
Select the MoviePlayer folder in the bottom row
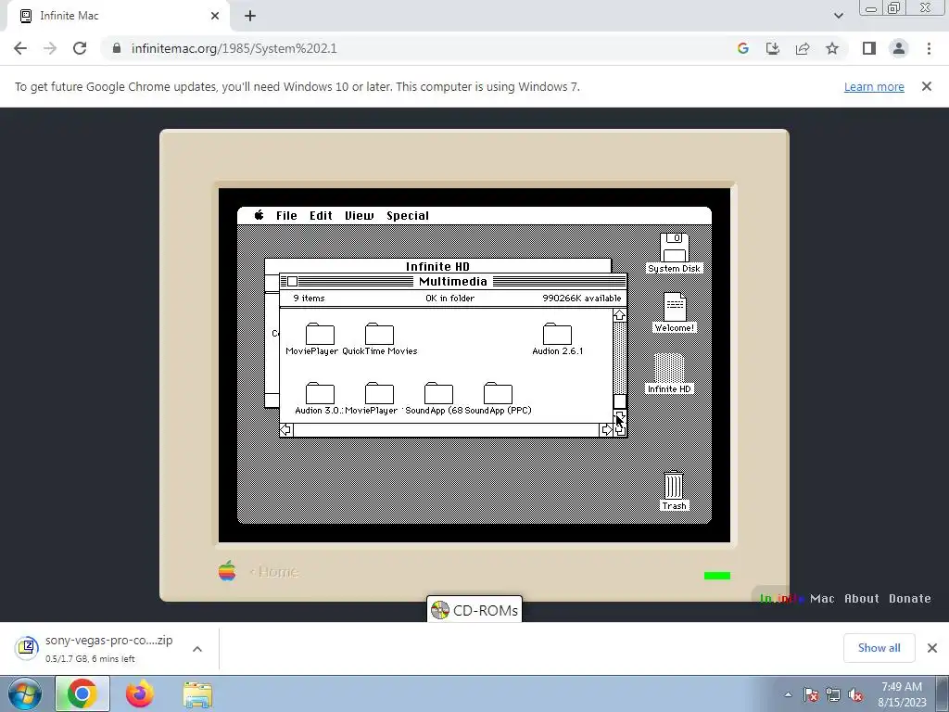(x=379, y=393)
